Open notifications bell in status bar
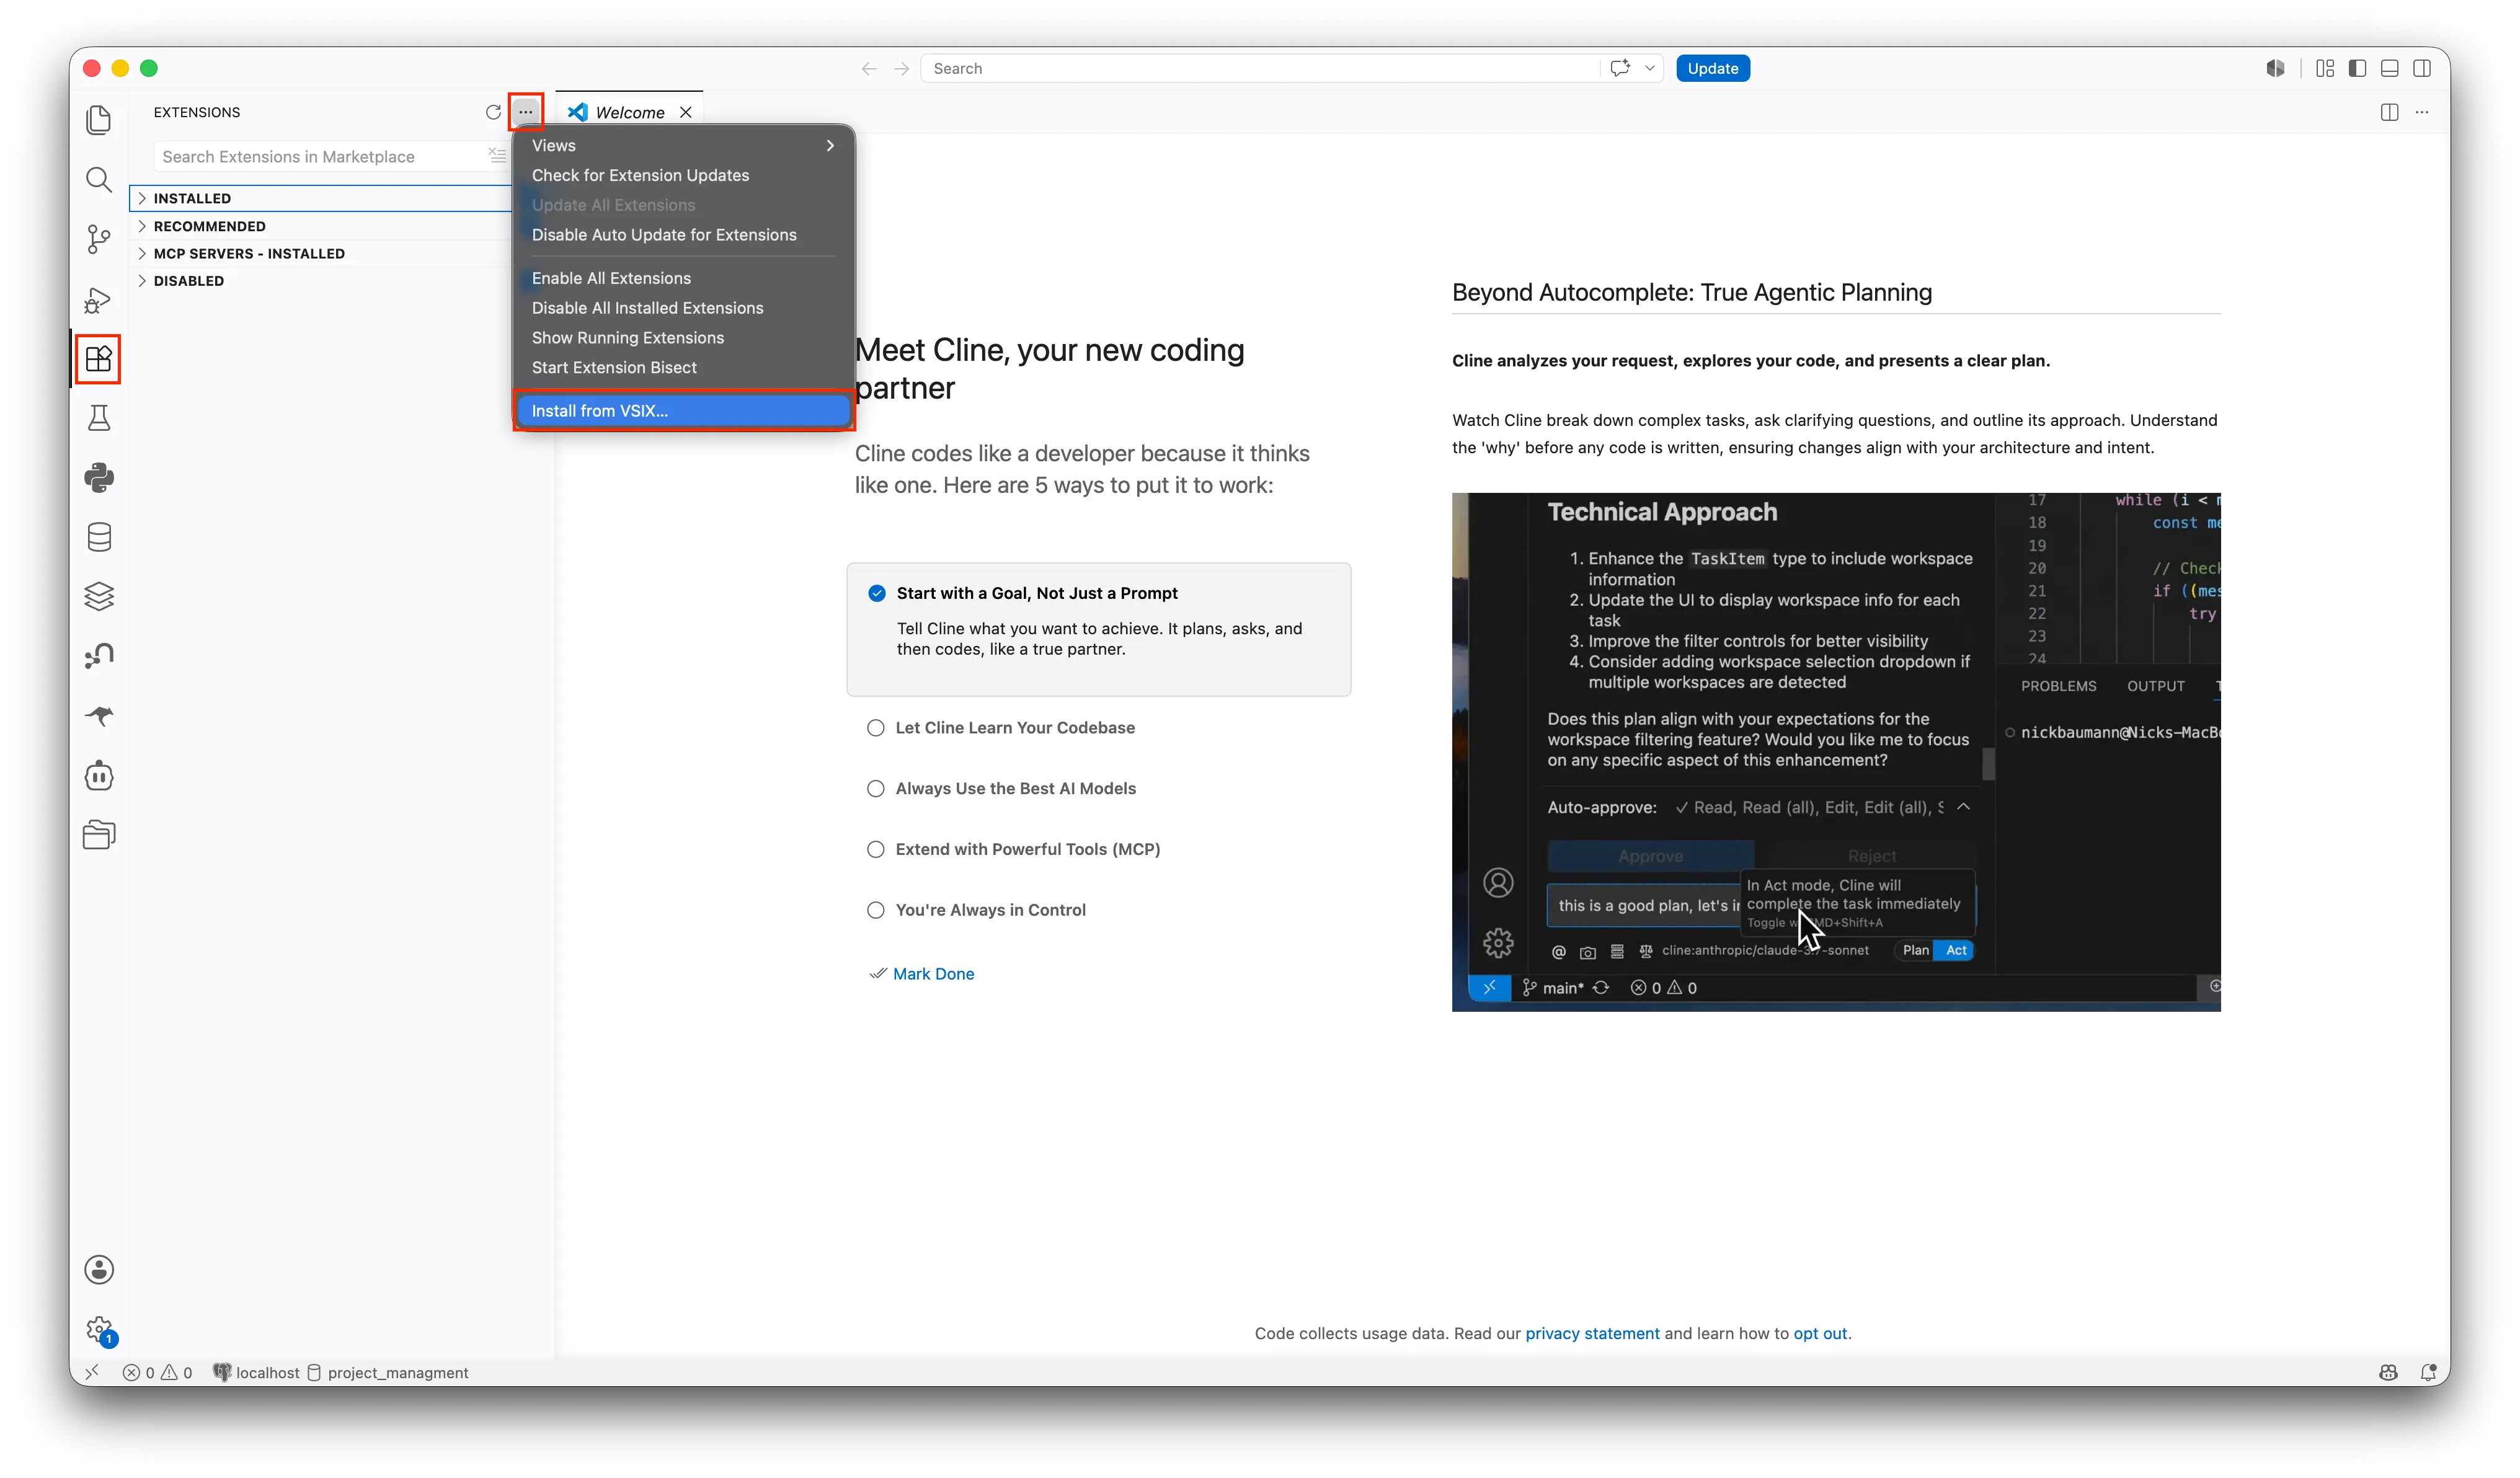 coord(2428,1372)
